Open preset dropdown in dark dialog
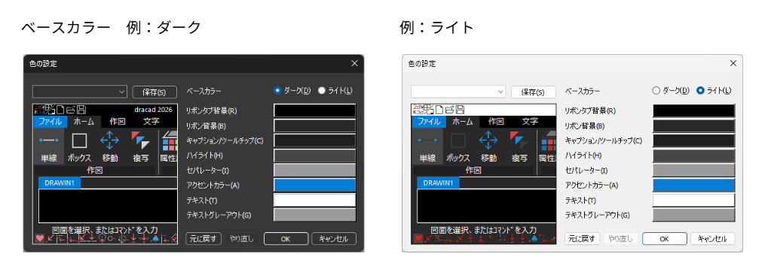765x275 pixels. coord(80,92)
